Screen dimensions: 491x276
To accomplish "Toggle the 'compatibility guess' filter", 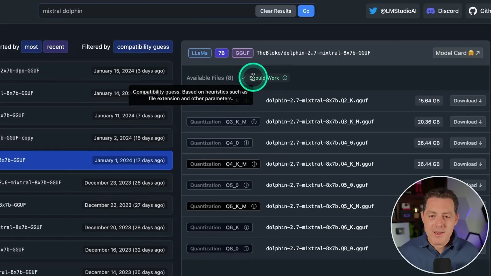I will [143, 47].
